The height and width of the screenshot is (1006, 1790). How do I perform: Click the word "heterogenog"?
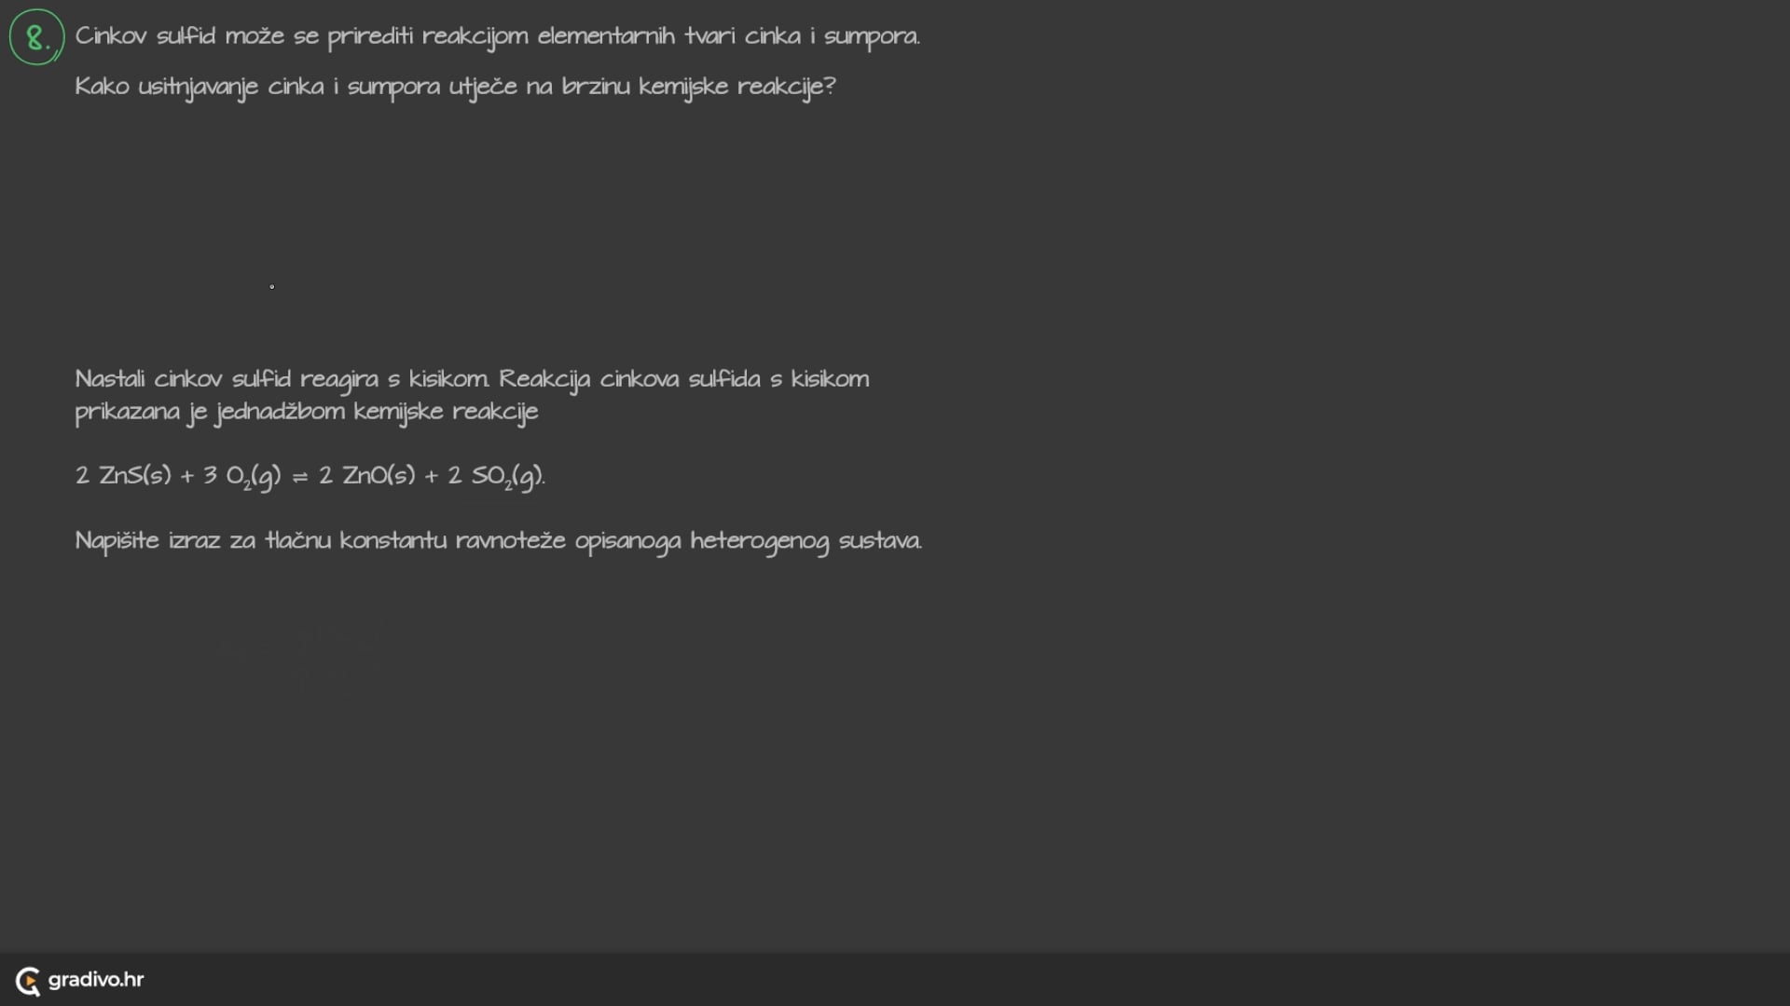pyautogui.click(x=759, y=542)
